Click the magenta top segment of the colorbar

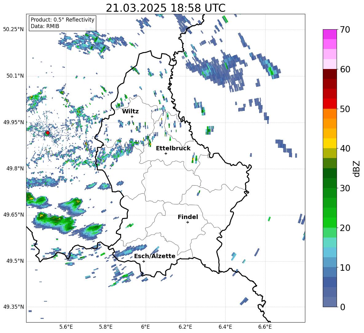(330, 34)
